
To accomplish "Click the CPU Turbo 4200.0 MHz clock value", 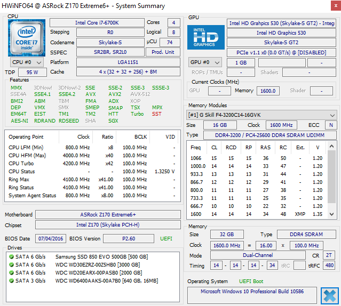I will 76,164.
